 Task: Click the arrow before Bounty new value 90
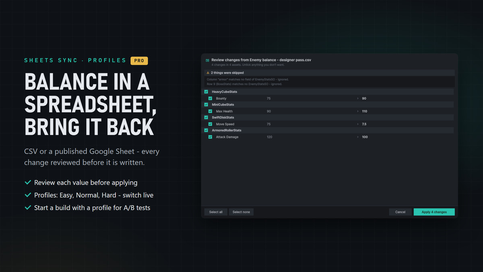[x=358, y=98]
